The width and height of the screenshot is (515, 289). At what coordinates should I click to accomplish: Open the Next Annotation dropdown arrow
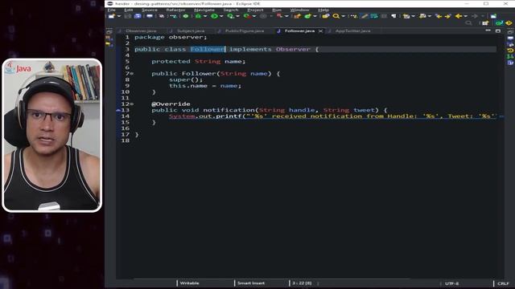pos(413,16)
